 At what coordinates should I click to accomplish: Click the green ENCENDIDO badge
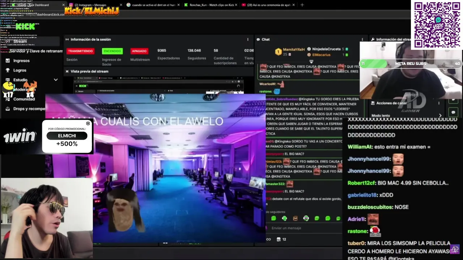pos(112,51)
